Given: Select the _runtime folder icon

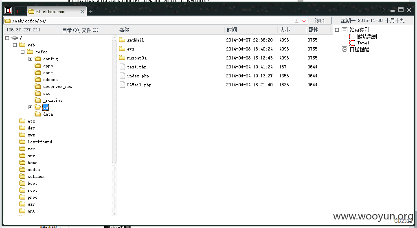Looking at the screenshot, I should [x=38, y=100].
